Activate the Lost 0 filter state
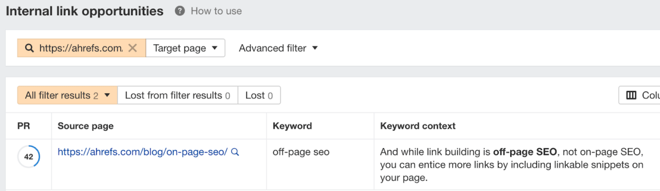Image resolution: width=660 pixels, height=191 pixels. 259,95
